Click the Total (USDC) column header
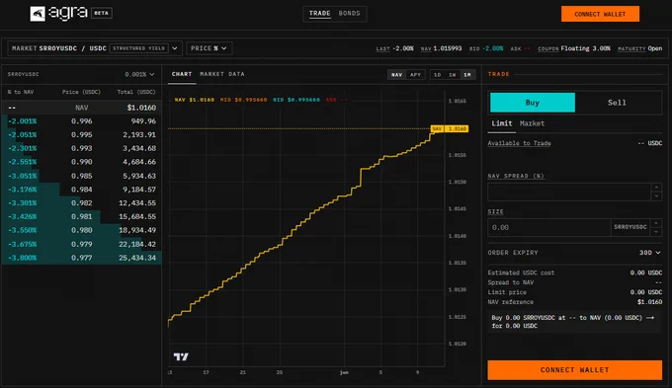The image size is (672, 388). point(136,92)
